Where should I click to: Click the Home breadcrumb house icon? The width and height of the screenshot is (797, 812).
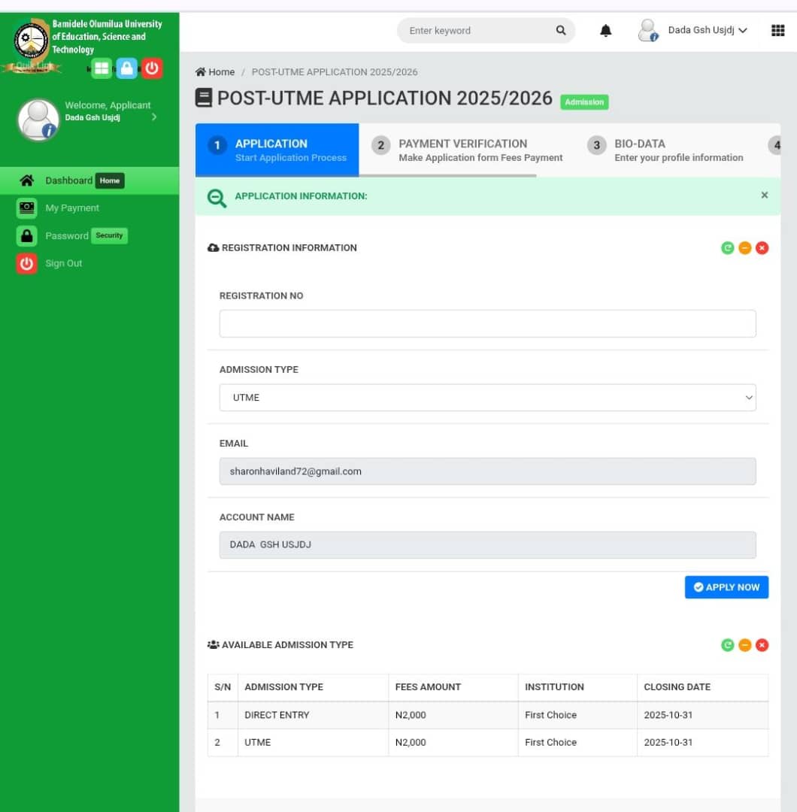coord(201,71)
